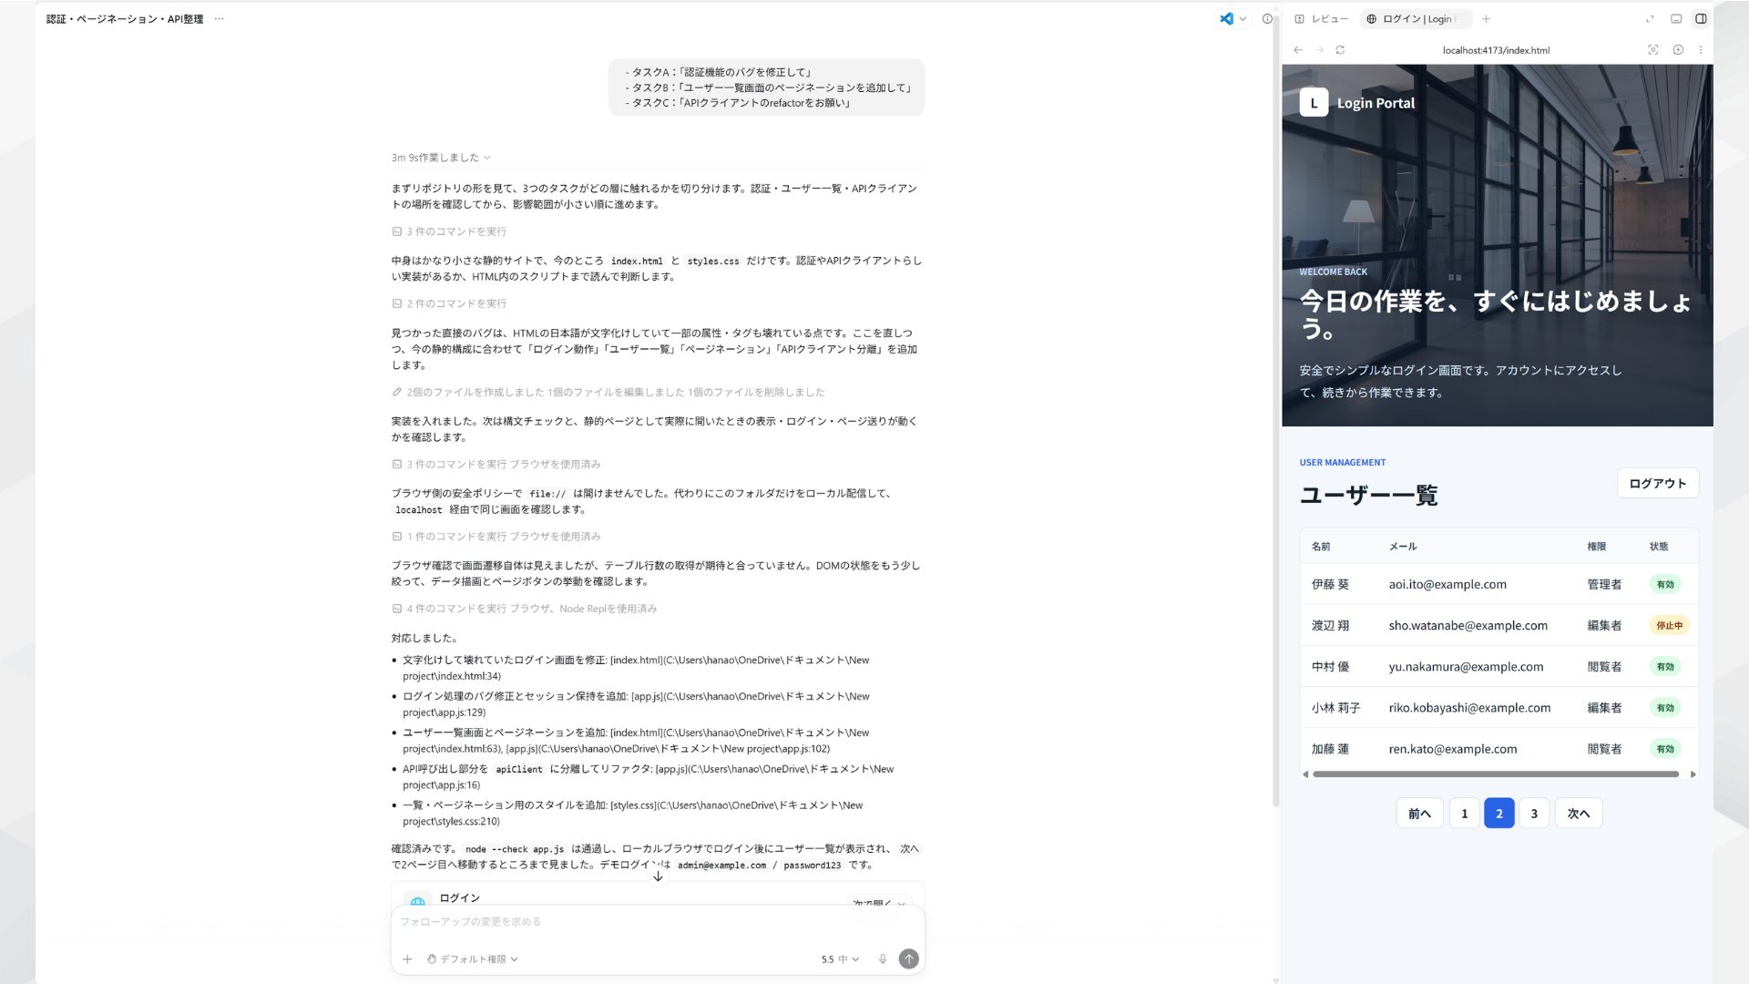The height and width of the screenshot is (984, 1749).
Task: Click the table's horizontal scrollbar
Action: [x=1496, y=774]
